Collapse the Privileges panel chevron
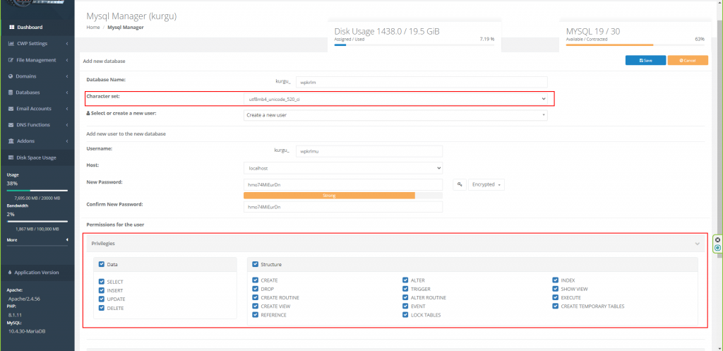Viewport: 723px width, 351px height. (x=697, y=244)
